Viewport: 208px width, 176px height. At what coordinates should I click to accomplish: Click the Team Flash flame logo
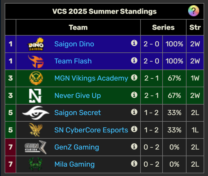click(36, 62)
